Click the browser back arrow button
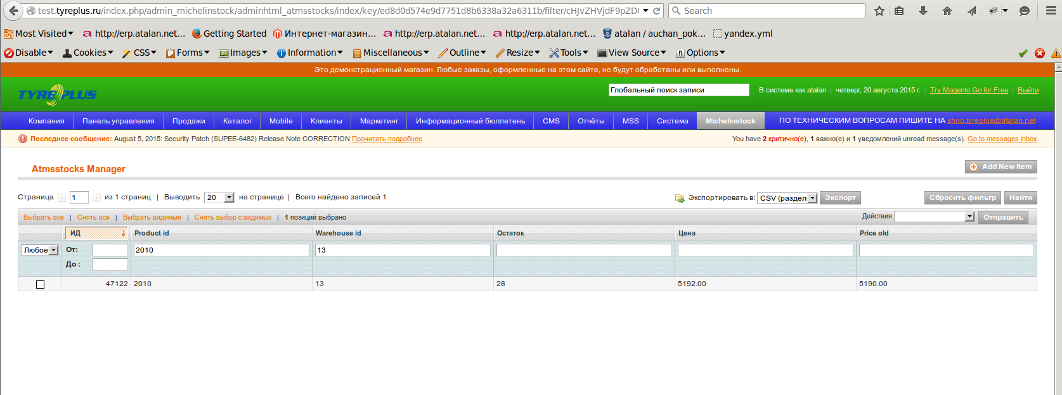The image size is (1062, 395). (13, 11)
